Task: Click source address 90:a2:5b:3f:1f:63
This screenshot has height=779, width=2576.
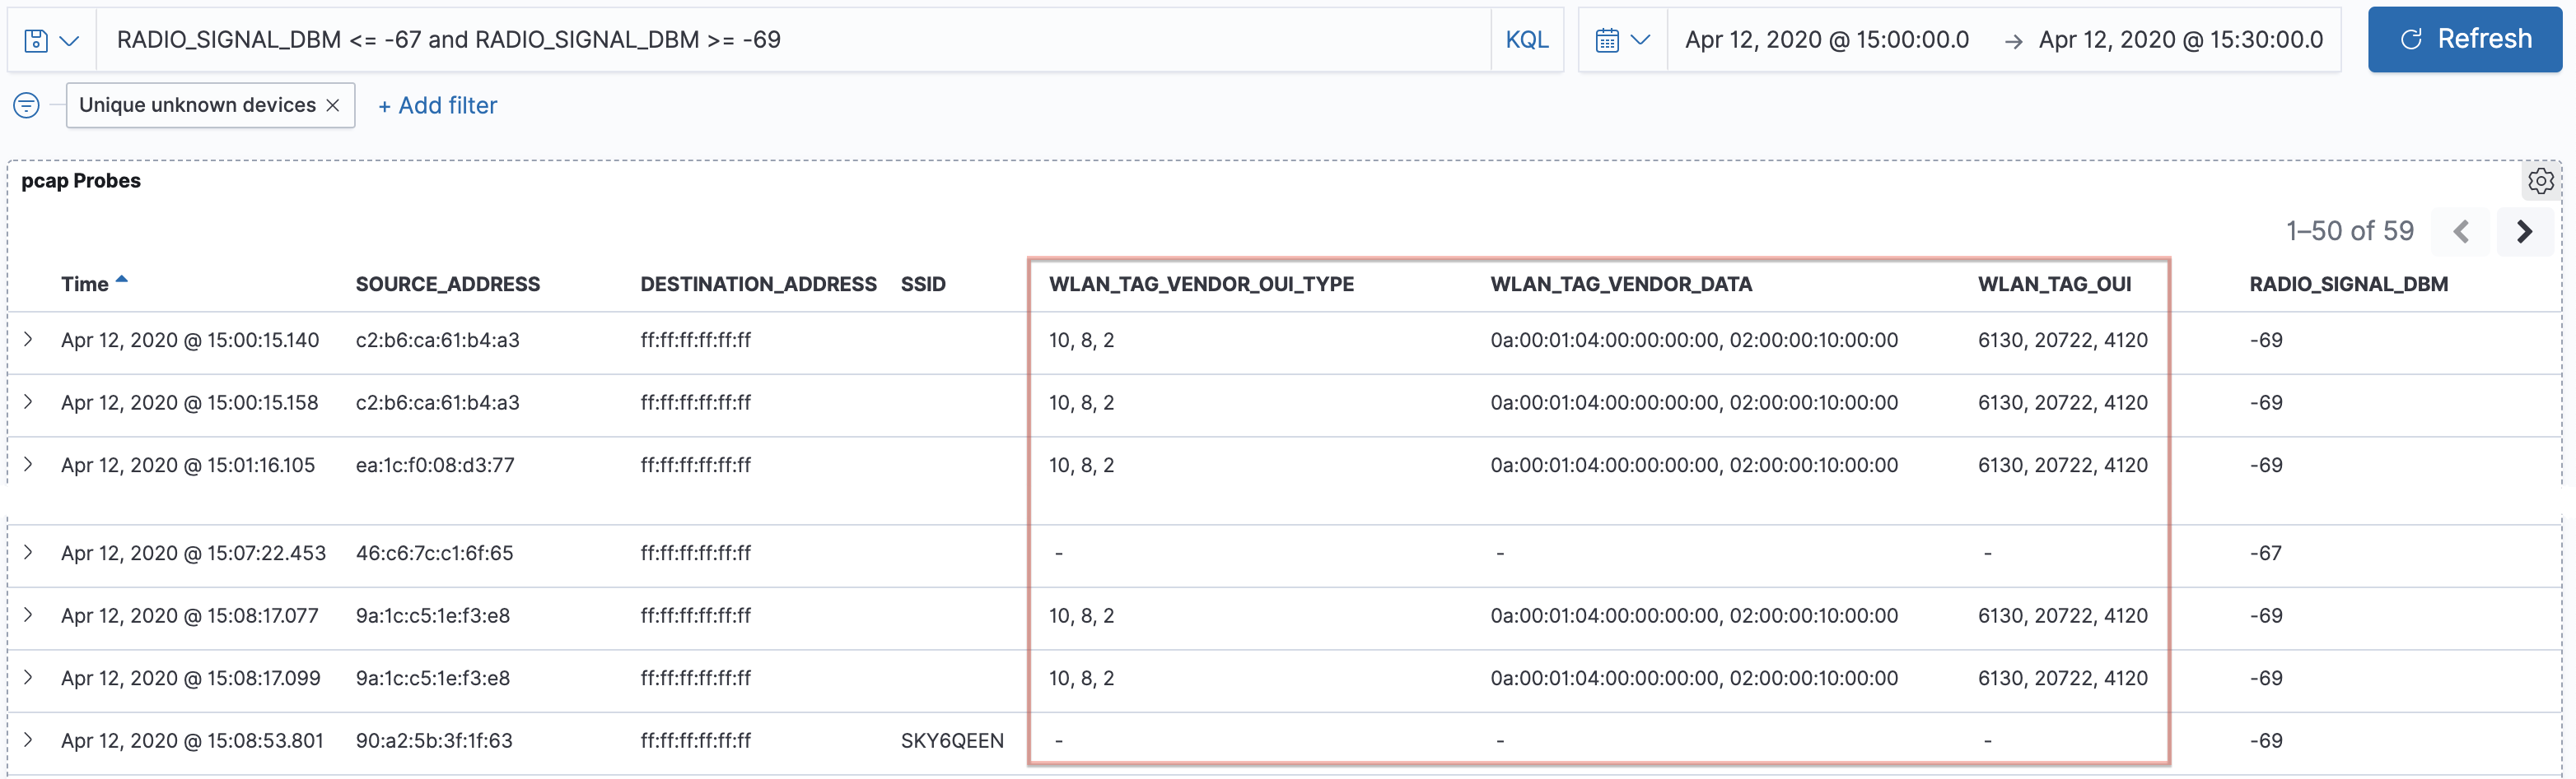Action: coord(434,741)
